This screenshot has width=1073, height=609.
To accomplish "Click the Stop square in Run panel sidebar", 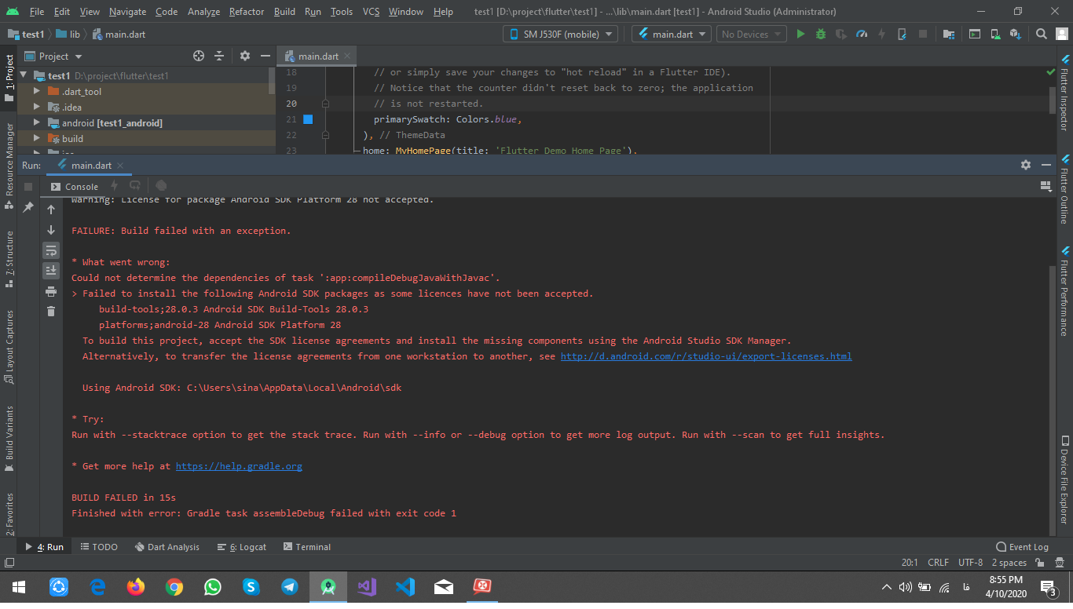I will (x=28, y=187).
